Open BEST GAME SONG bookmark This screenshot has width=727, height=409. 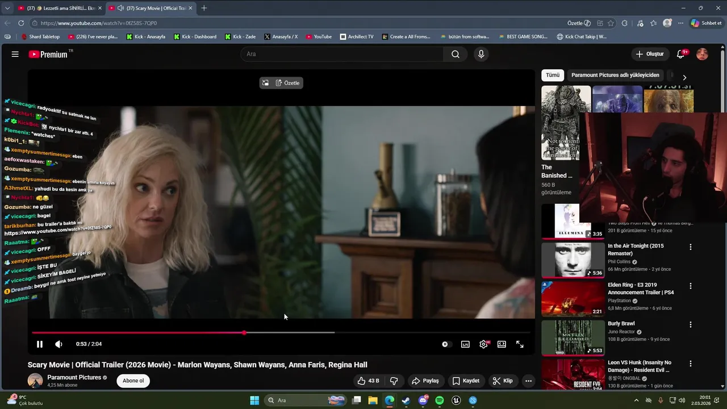tap(523, 37)
